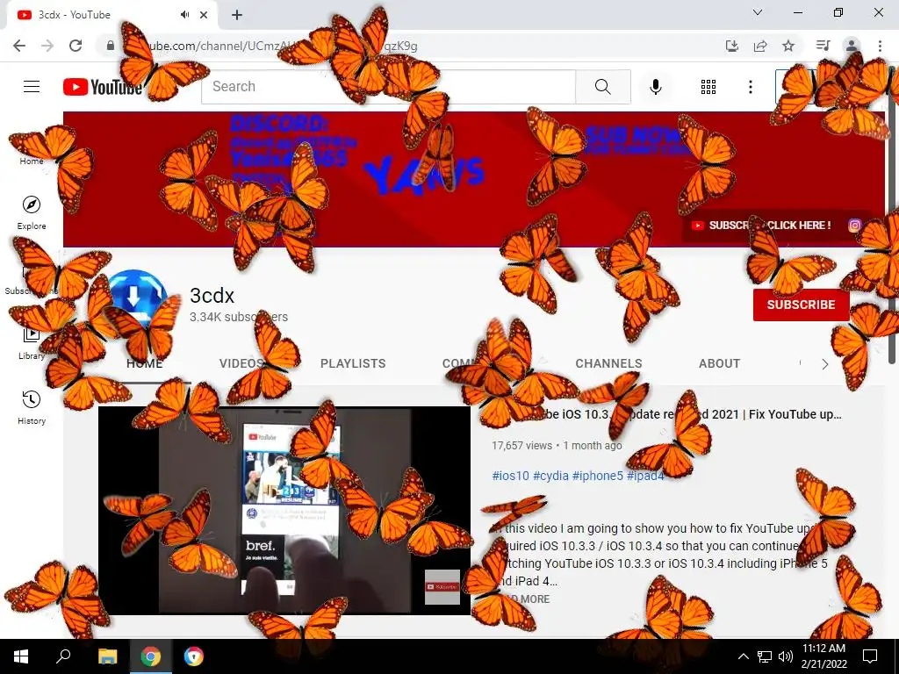This screenshot has width=899, height=674.
Task: Click the search magnifier button
Action: (603, 87)
